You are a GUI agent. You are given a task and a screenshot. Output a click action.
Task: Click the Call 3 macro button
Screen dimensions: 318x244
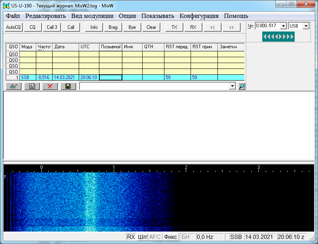tap(52, 27)
